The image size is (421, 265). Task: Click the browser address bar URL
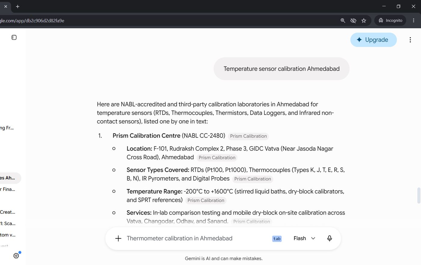coord(32,20)
